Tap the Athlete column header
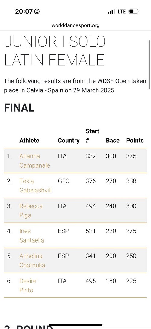This screenshot has width=151, height=329. pyautogui.click(x=29, y=140)
